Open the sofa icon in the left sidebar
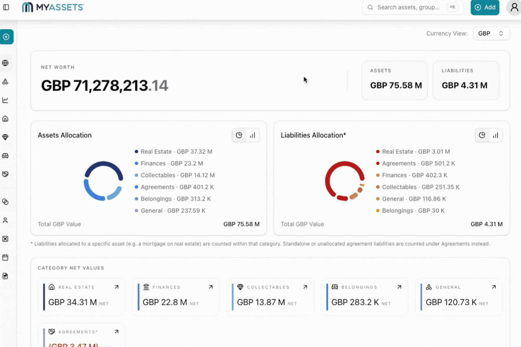 coord(5,156)
